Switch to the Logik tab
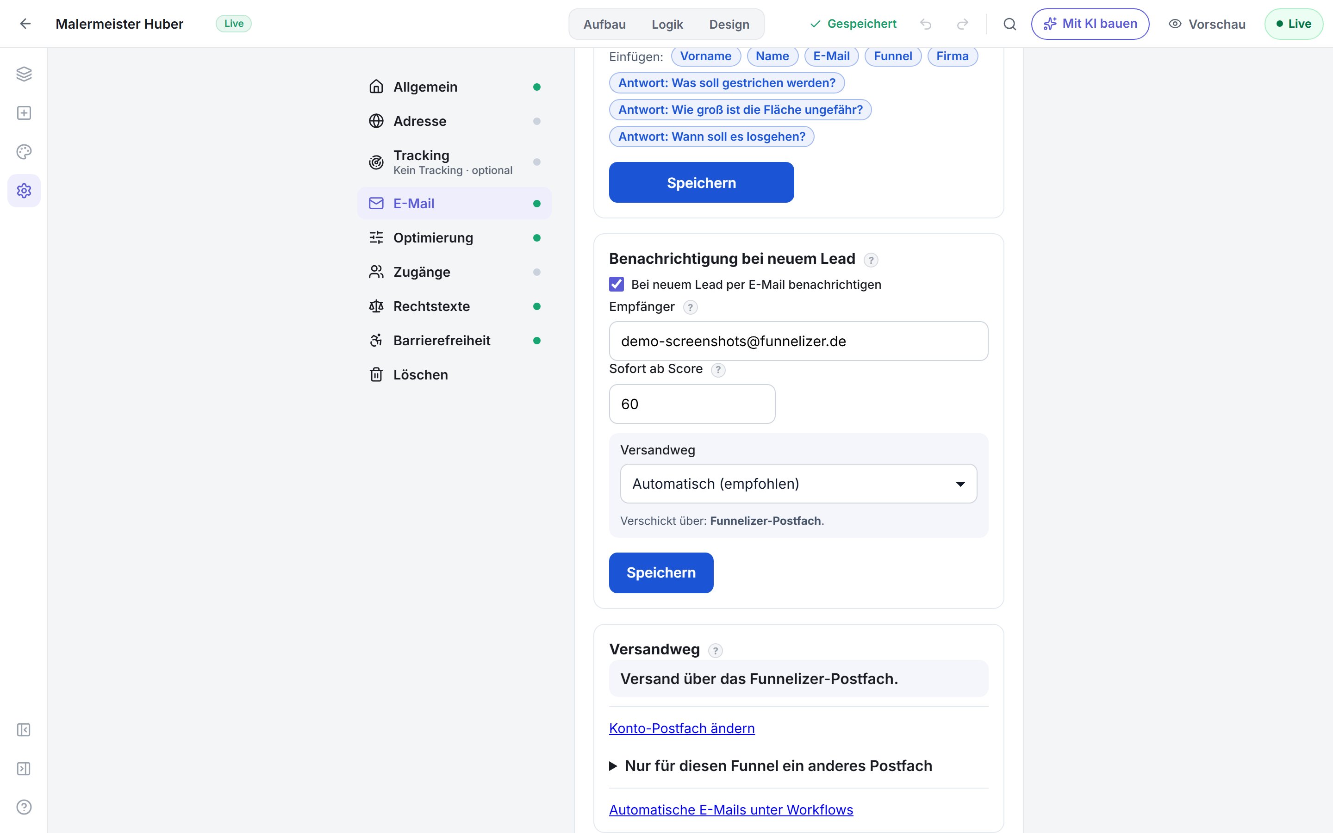1333x833 pixels. pyautogui.click(x=667, y=24)
